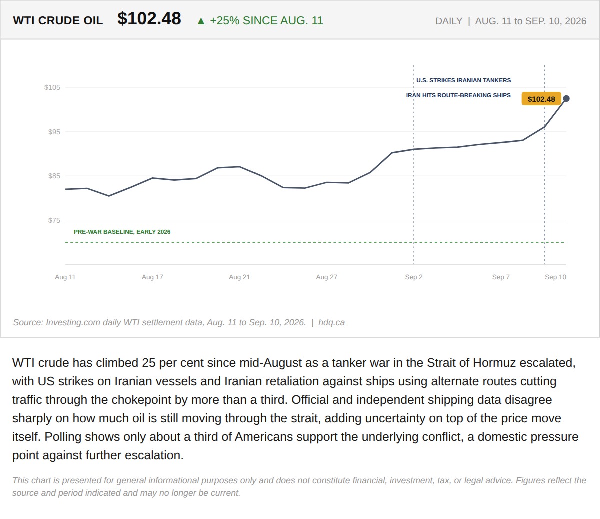Screen dimensions: 600x519
Task: Click the $75 price axis label
Action: (x=54, y=220)
